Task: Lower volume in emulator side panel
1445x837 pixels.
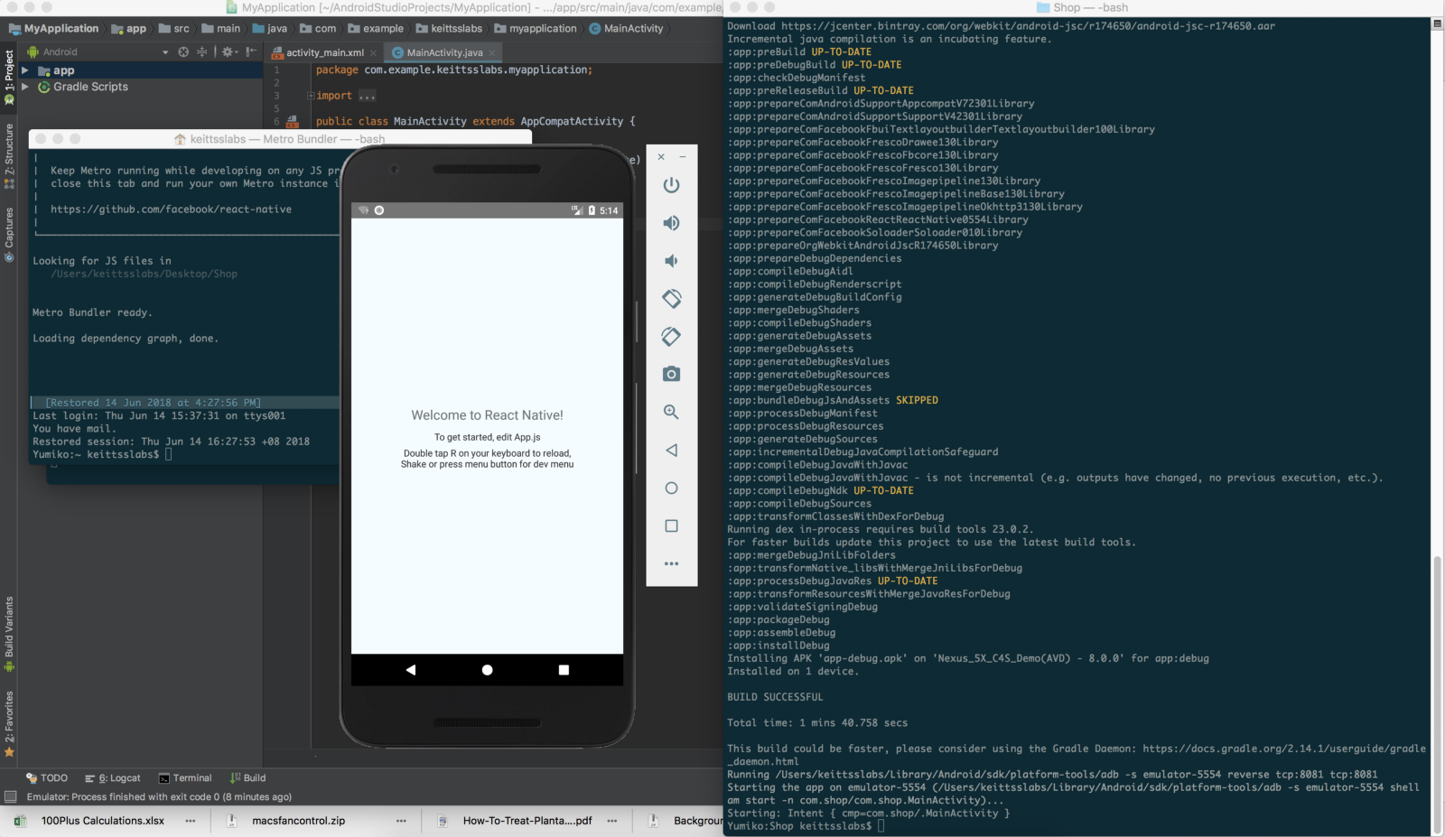Action: coord(671,261)
